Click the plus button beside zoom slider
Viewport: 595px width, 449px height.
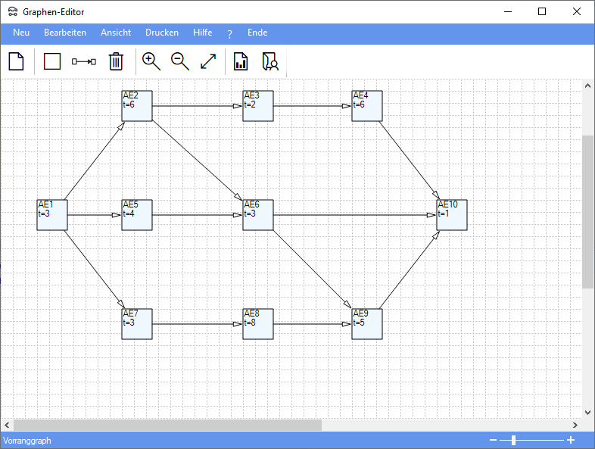(x=571, y=440)
